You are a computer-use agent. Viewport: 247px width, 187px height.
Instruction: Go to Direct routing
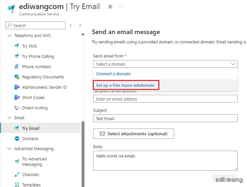[x=35, y=108]
